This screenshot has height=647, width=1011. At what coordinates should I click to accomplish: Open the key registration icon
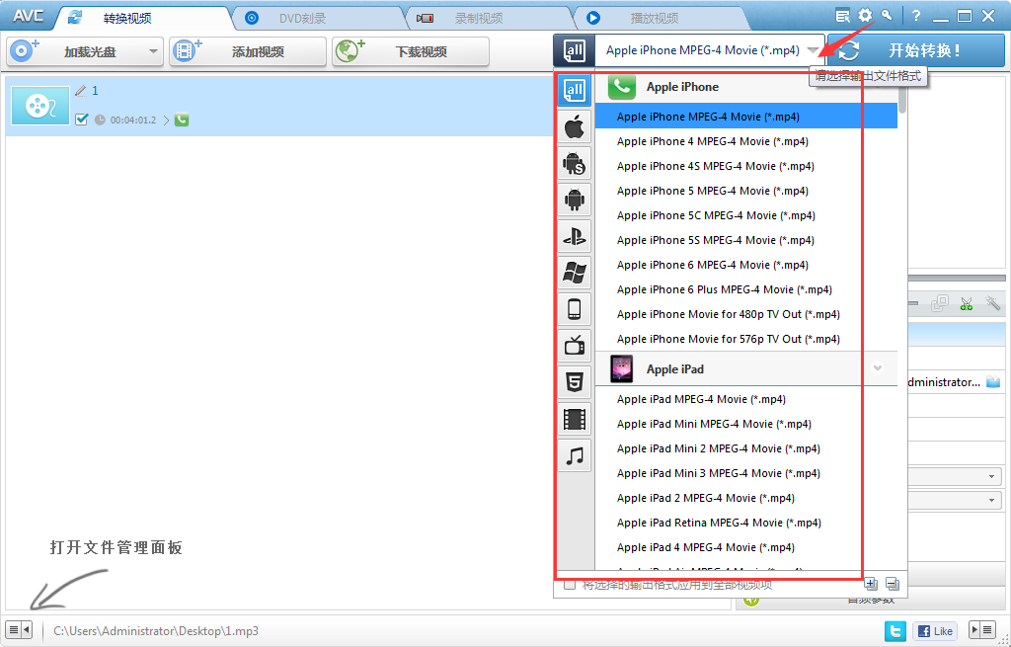pos(888,16)
